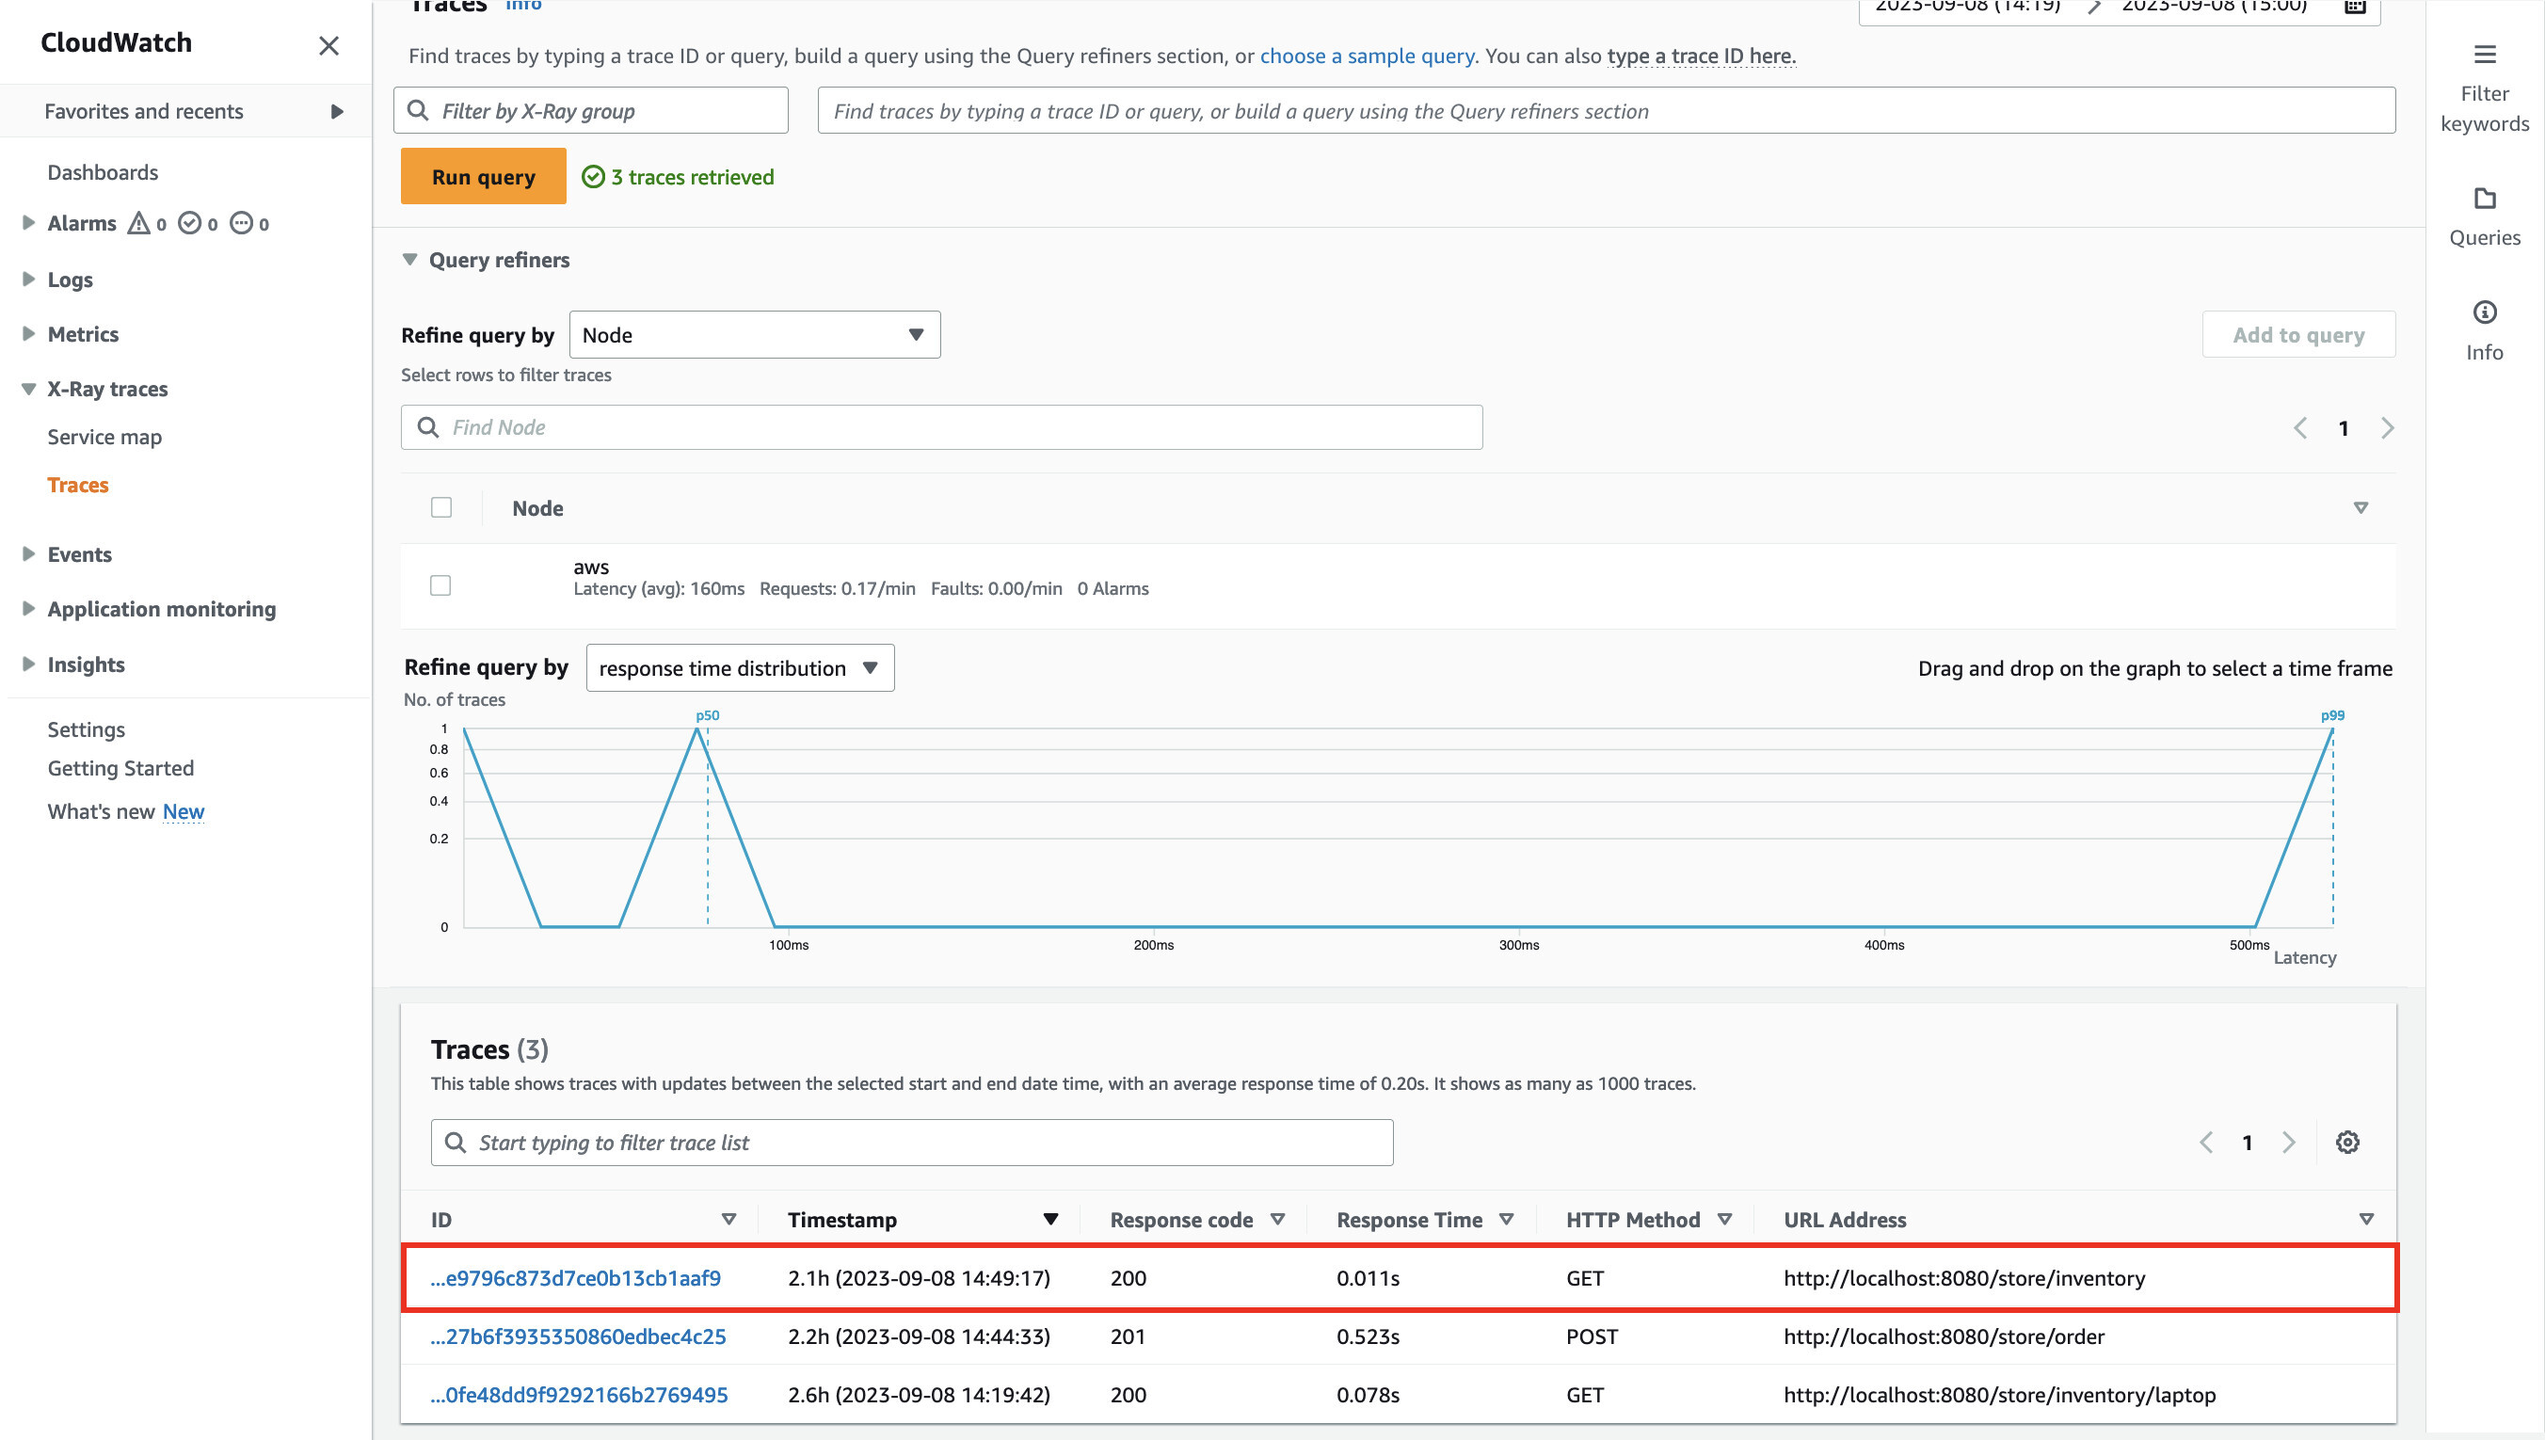2545x1440 pixels.
Task: Open the Info help panel
Action: click(x=2484, y=331)
